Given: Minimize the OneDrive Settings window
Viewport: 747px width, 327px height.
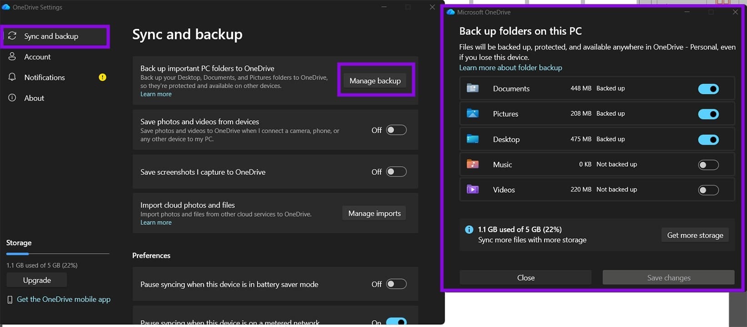Looking at the screenshot, I should (384, 7).
